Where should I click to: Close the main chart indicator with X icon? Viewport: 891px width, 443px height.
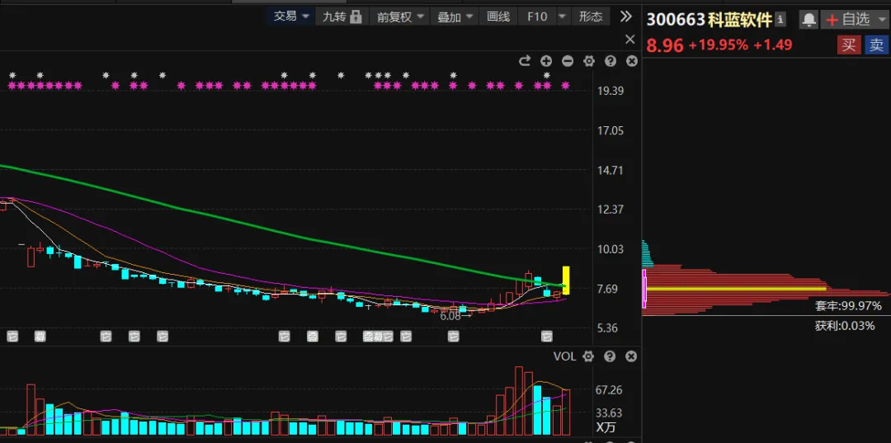click(x=631, y=61)
